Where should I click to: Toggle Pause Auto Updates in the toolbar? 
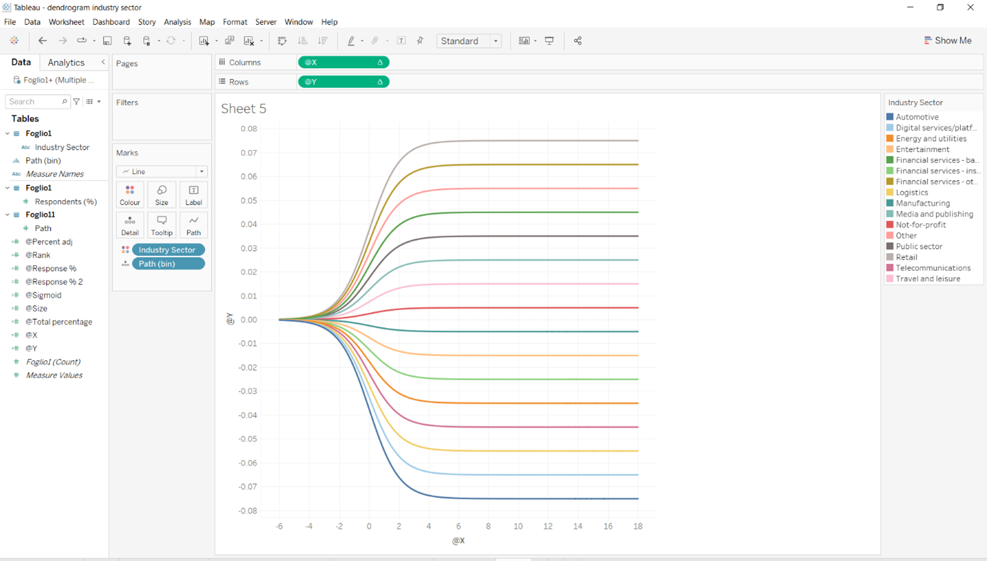click(x=147, y=41)
